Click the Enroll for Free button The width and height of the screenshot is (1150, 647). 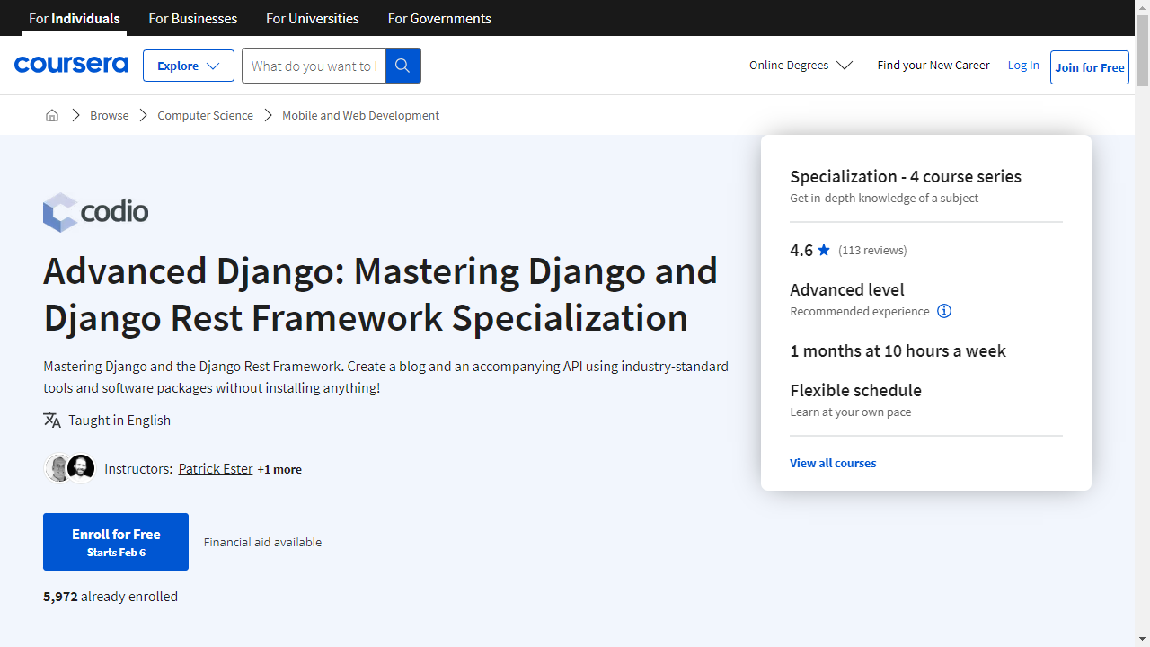pos(116,542)
